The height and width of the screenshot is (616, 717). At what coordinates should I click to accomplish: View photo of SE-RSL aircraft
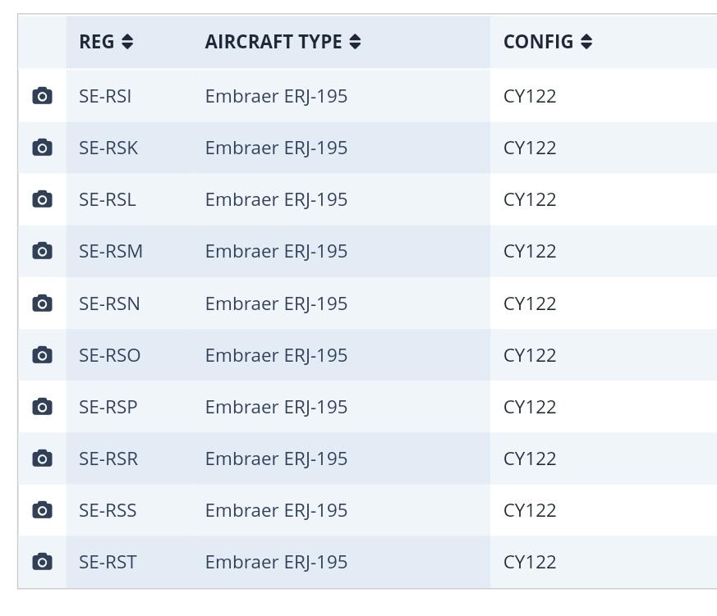click(42, 199)
